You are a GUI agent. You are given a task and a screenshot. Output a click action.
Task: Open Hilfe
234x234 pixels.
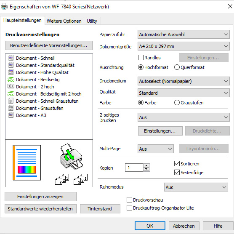[x=218, y=226]
